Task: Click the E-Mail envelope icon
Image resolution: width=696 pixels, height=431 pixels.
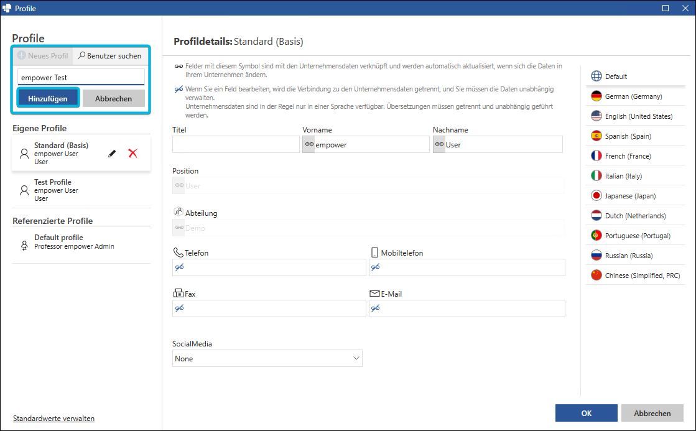Action: pyautogui.click(x=374, y=293)
